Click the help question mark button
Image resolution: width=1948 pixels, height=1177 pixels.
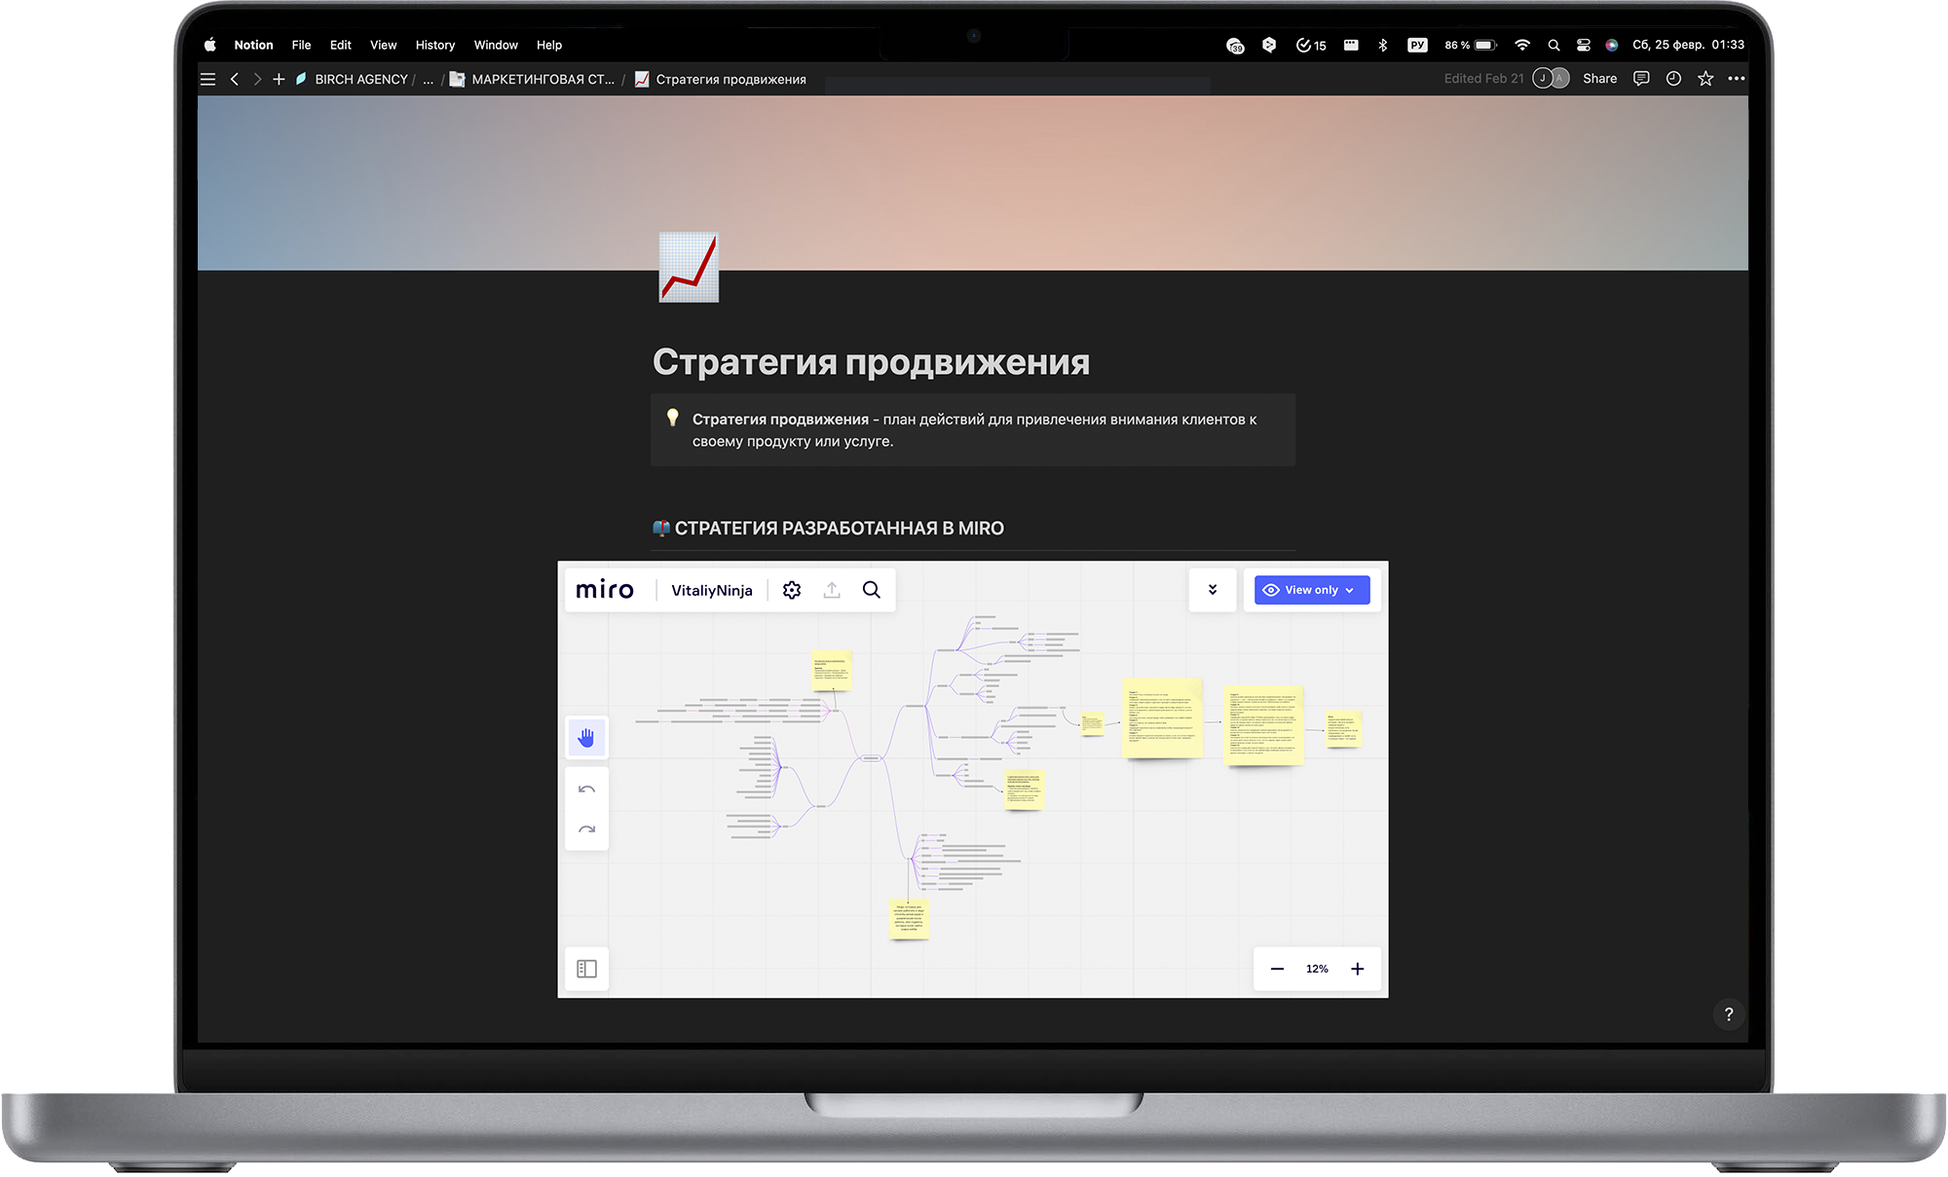click(x=1729, y=1014)
